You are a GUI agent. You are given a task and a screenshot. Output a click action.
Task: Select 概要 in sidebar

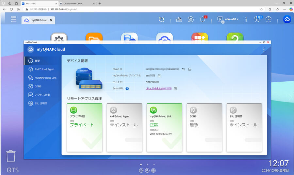point(42,61)
